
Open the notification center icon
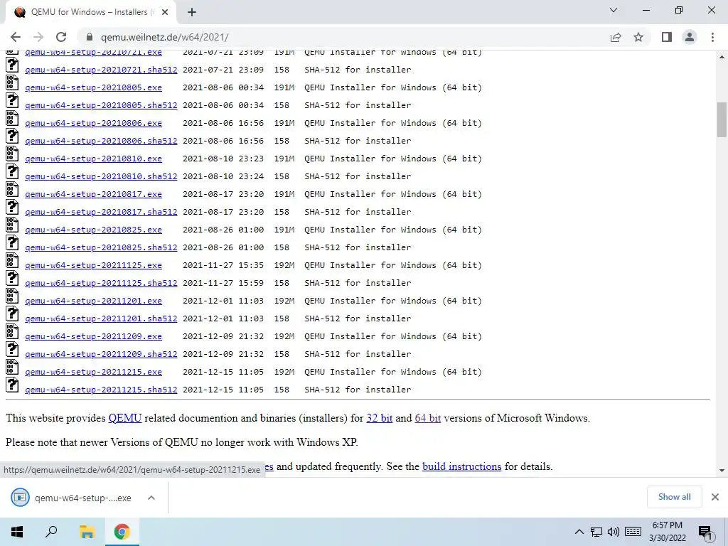(706, 532)
